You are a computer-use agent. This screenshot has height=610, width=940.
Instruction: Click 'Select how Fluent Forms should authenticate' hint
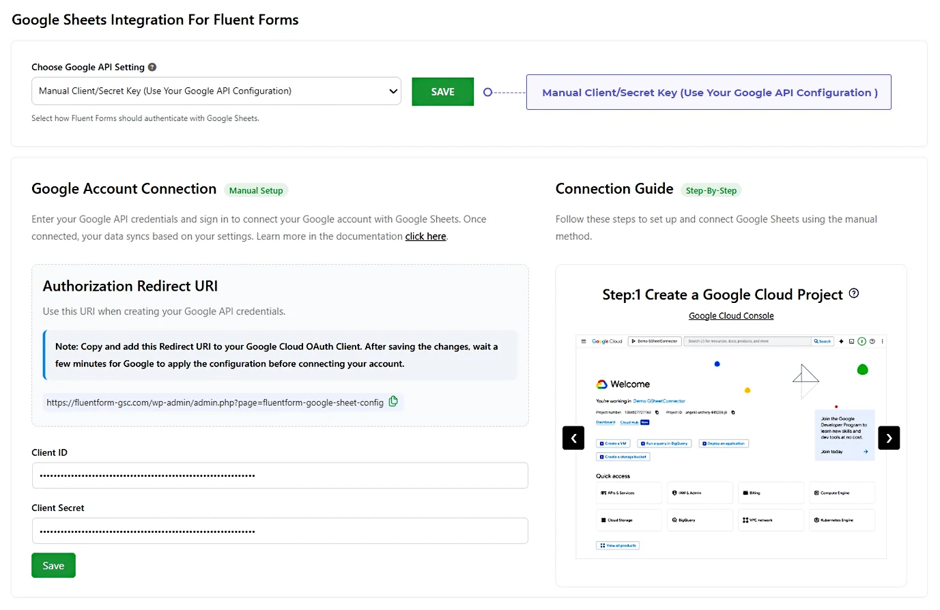coord(145,119)
